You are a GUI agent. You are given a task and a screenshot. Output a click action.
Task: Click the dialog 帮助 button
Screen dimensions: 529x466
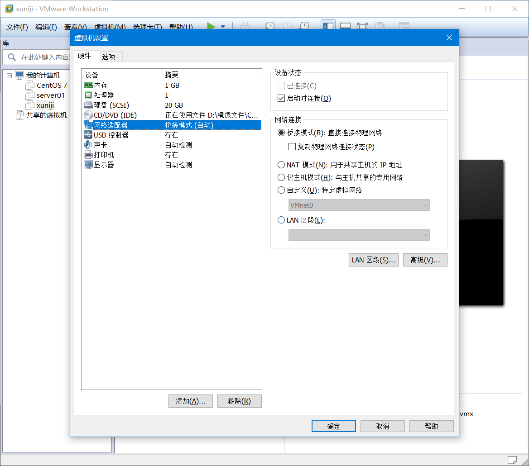pos(432,426)
